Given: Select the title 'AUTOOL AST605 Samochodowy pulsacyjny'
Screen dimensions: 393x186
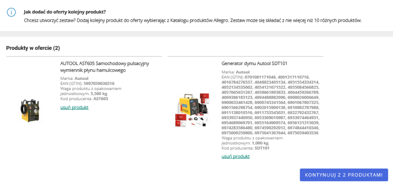Looking at the screenshot, I should [x=104, y=64].
